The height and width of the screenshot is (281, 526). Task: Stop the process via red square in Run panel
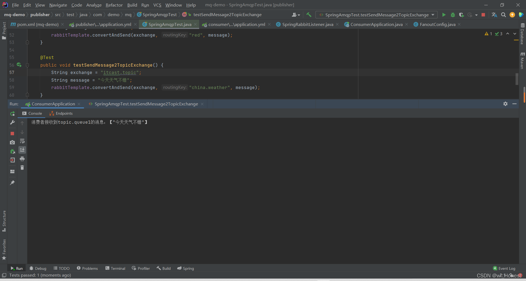12,134
